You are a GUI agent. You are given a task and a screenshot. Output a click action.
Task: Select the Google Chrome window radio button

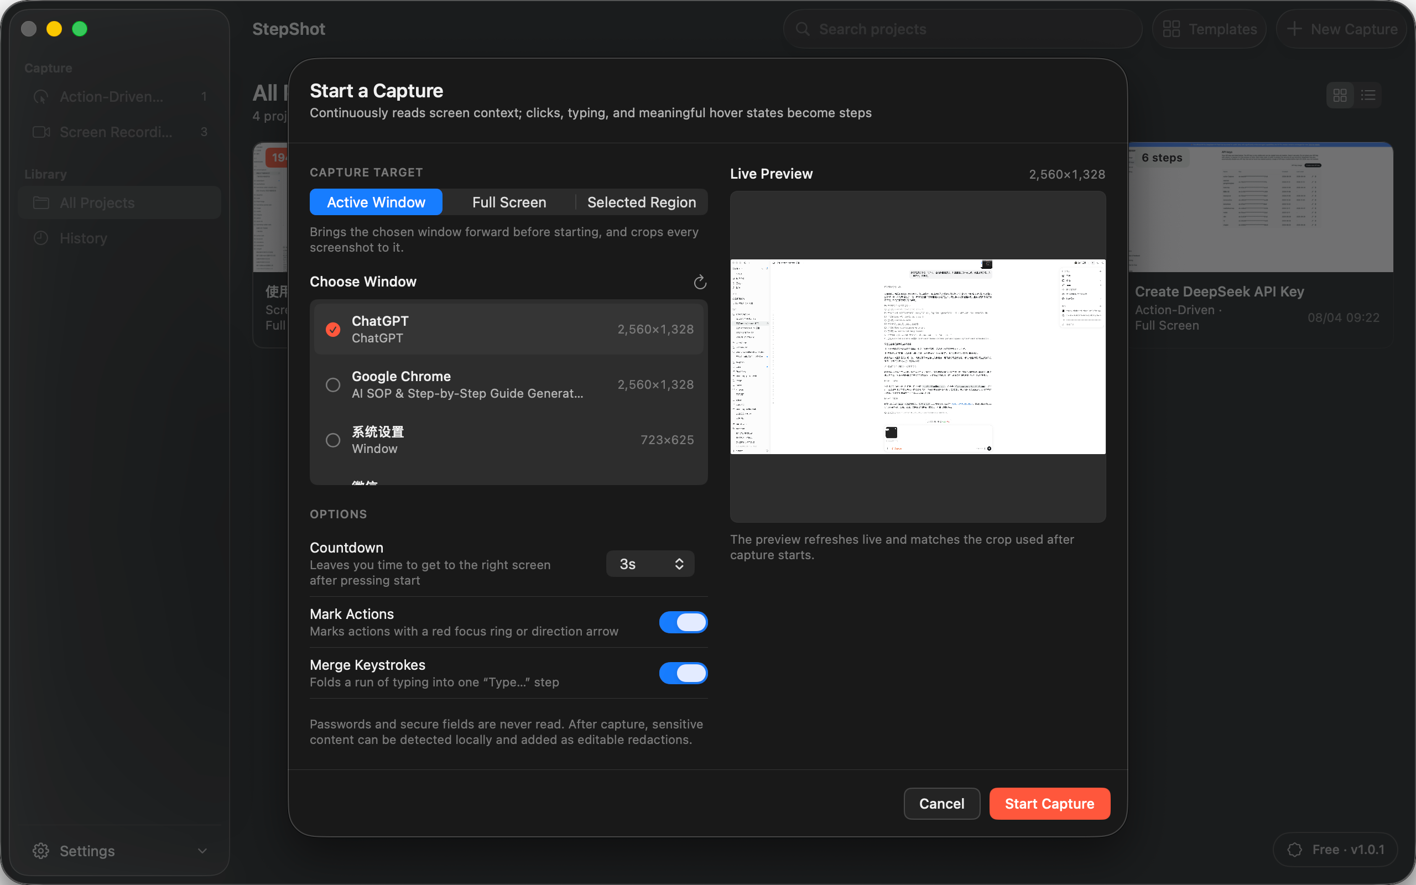point(333,384)
